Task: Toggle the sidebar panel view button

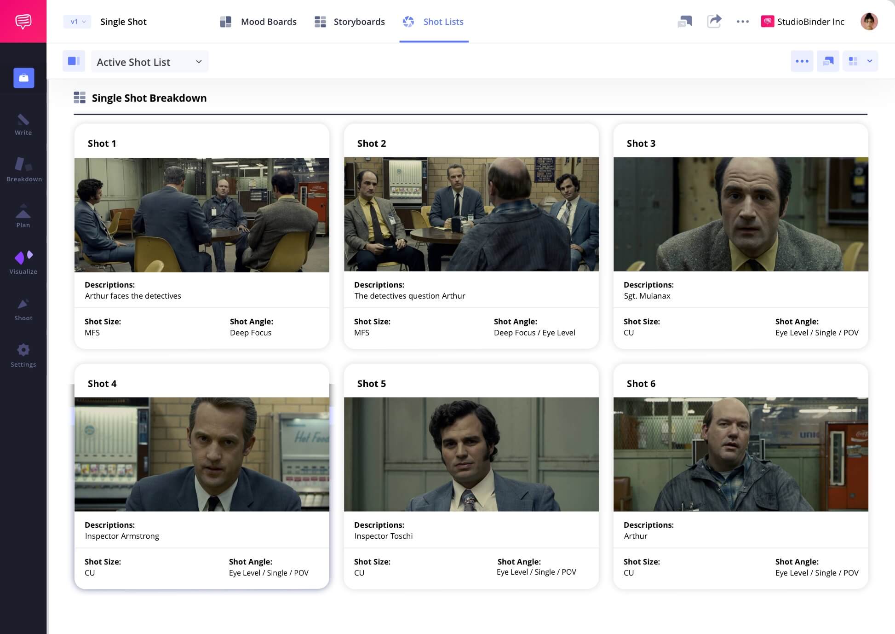Action: 74,61
